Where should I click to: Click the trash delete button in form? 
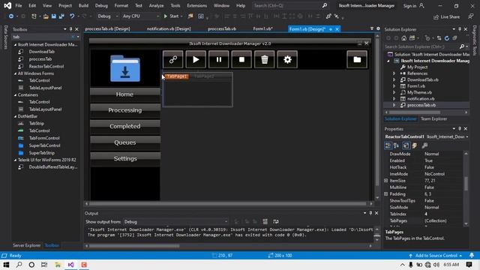point(265,59)
